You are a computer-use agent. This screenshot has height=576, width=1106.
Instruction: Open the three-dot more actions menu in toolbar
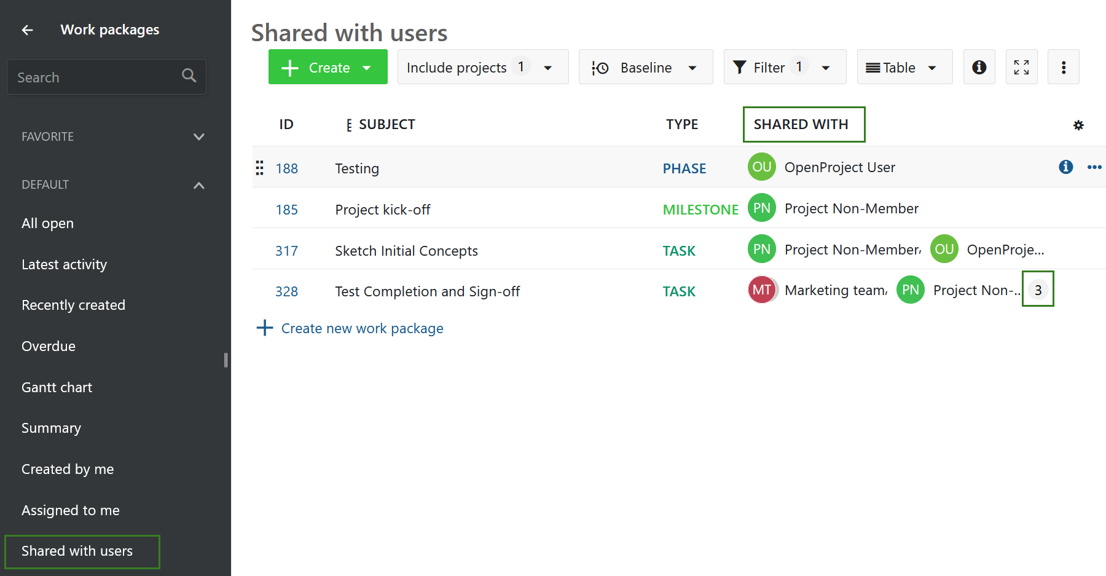pos(1063,67)
